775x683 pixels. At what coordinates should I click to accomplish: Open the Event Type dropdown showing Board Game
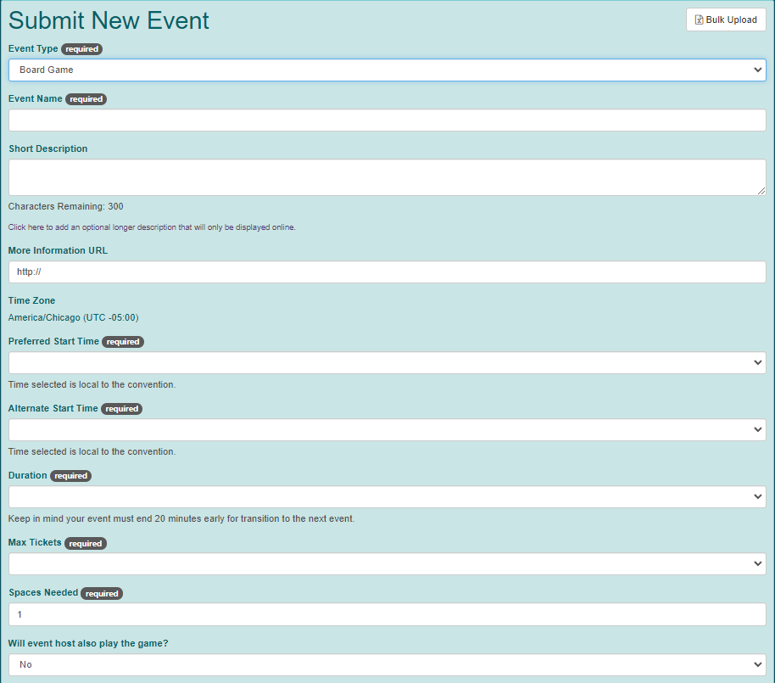387,70
